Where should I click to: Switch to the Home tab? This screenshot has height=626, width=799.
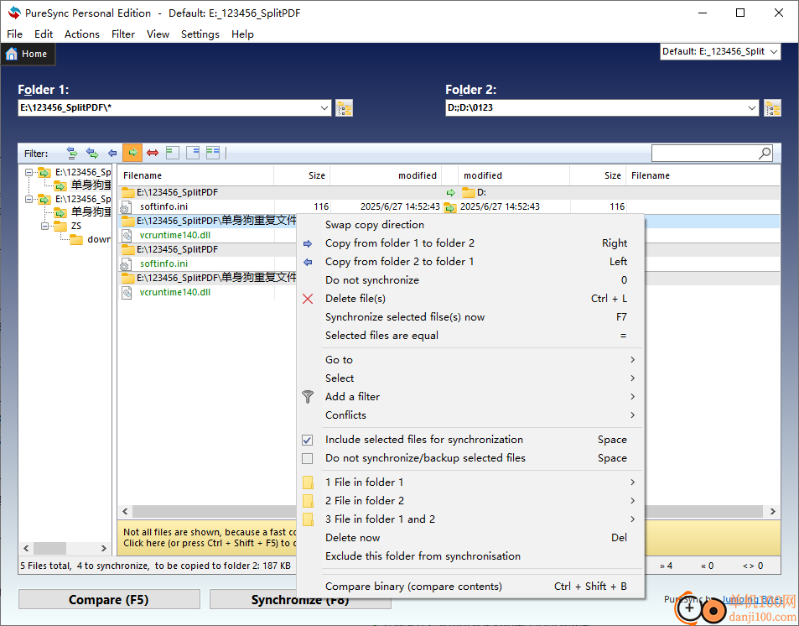click(28, 54)
